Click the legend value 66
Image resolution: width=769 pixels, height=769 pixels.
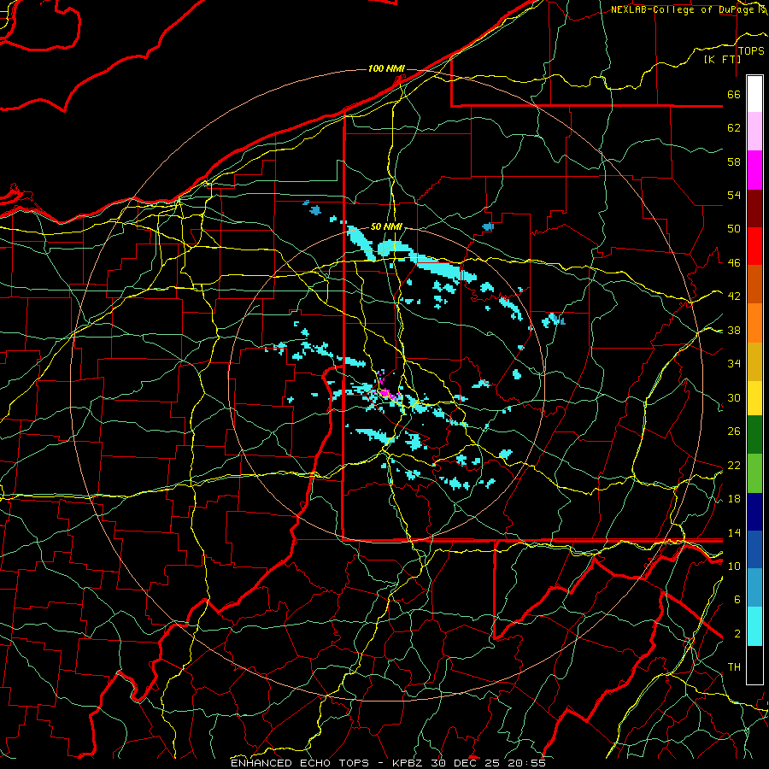click(x=734, y=95)
